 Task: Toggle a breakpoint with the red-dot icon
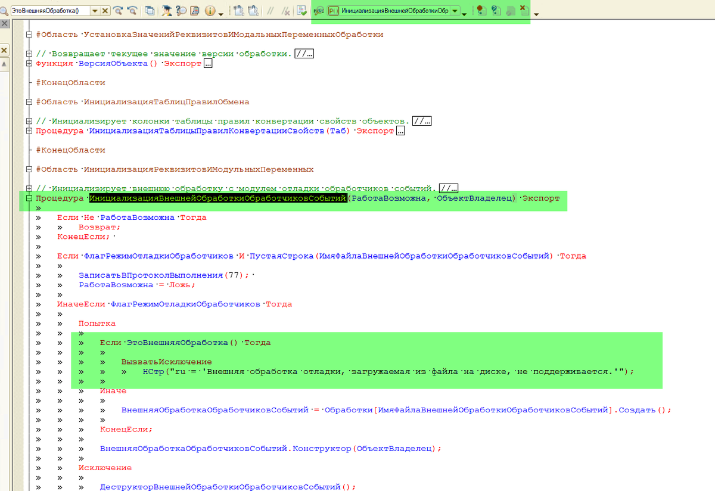coord(481,11)
